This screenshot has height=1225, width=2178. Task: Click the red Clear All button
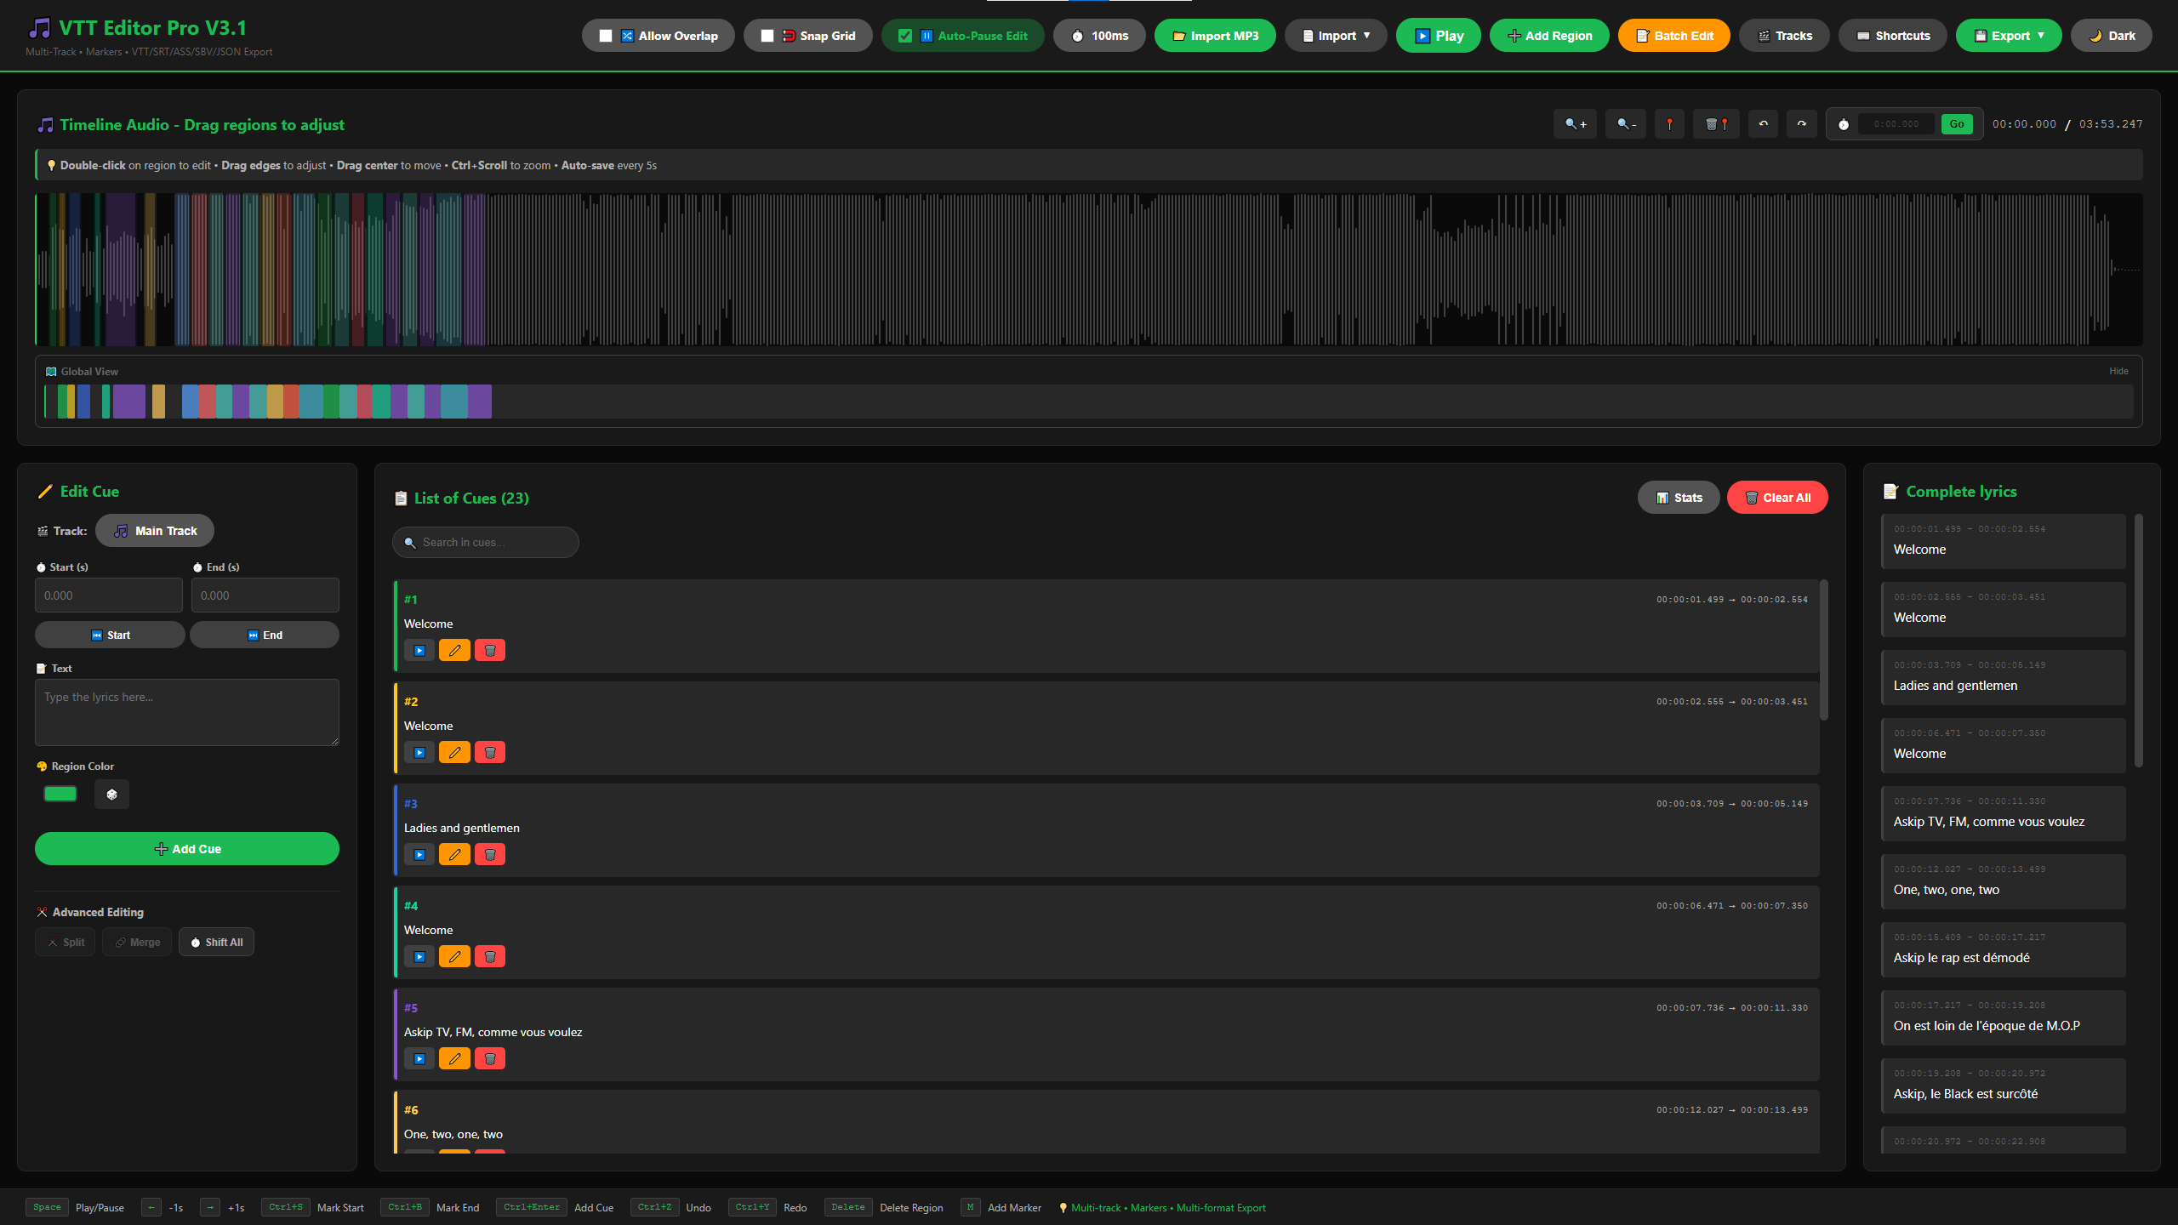(x=1777, y=498)
